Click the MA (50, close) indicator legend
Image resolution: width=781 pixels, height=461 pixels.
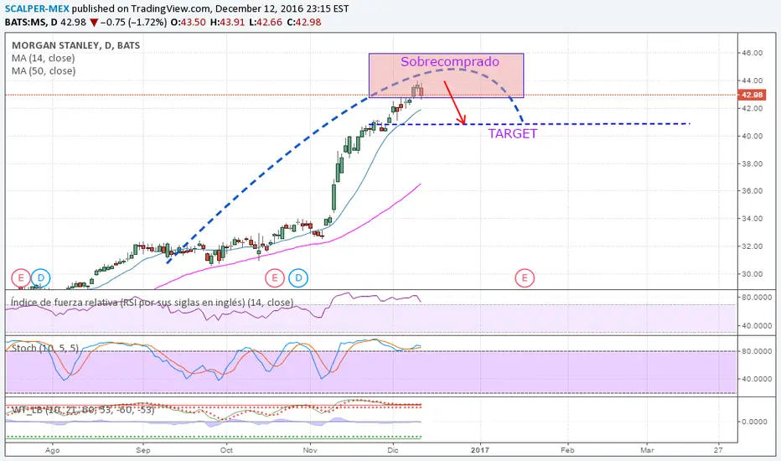point(44,70)
